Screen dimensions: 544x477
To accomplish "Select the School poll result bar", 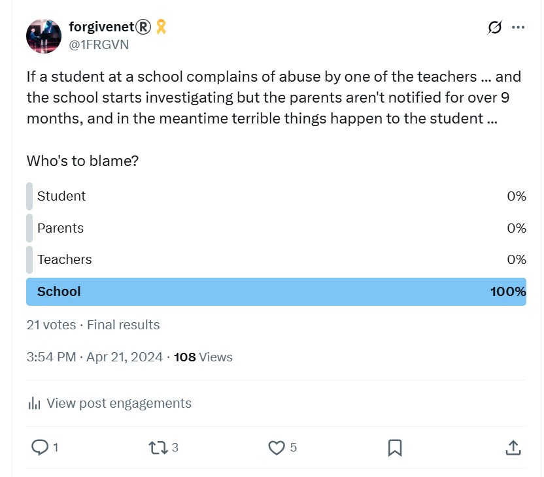I will pyautogui.click(x=276, y=291).
